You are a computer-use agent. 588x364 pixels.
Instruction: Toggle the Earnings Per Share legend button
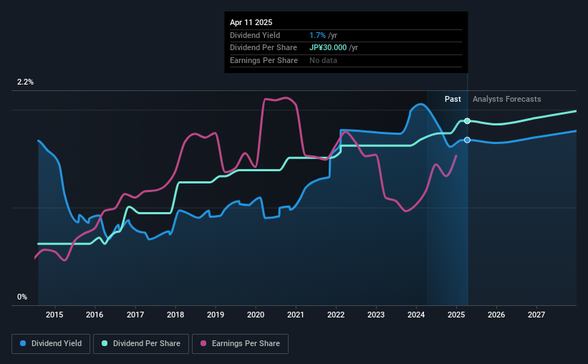point(241,344)
